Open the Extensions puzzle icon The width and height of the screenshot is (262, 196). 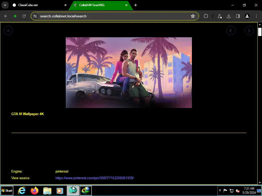click(206, 16)
